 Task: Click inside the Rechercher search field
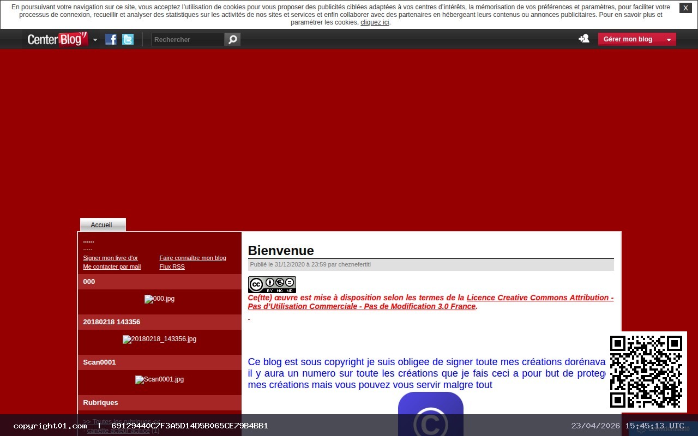point(185,39)
